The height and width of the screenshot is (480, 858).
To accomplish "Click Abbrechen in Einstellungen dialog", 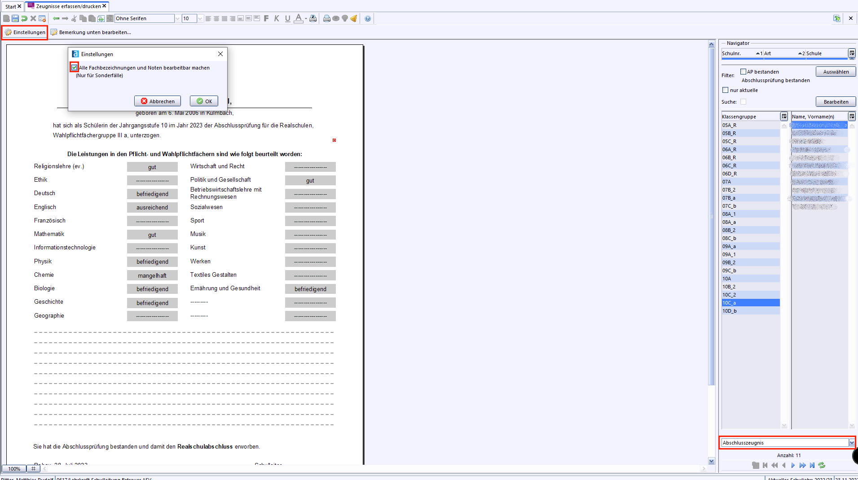I will (158, 101).
